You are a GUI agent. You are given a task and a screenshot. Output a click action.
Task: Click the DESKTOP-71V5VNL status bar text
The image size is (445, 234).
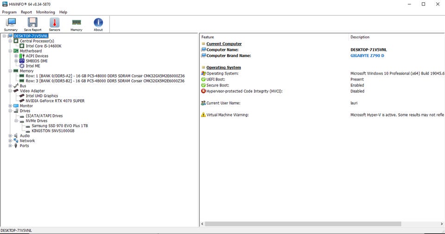pos(16,231)
